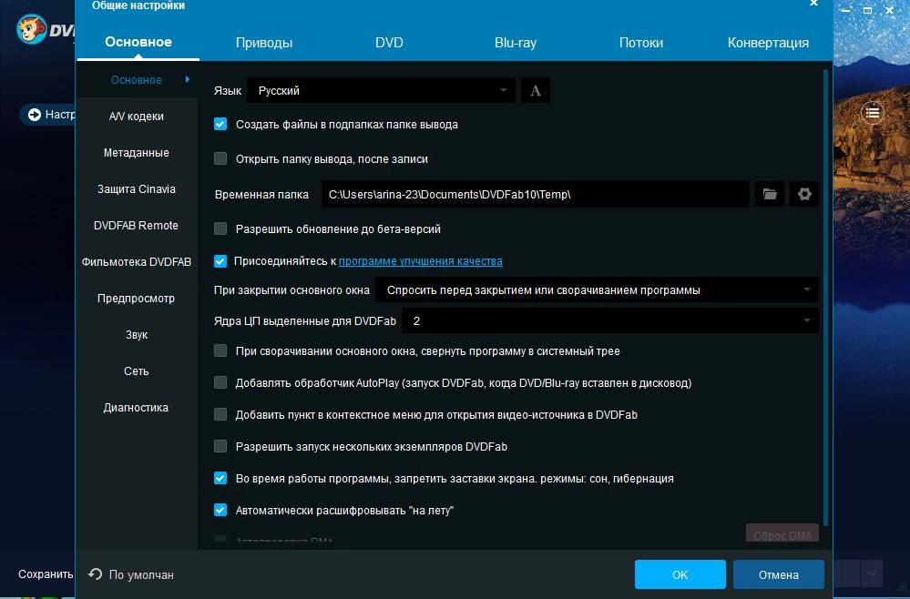This screenshot has width=910, height=599.
Task: Select Сеть in sidebar
Action: point(137,371)
